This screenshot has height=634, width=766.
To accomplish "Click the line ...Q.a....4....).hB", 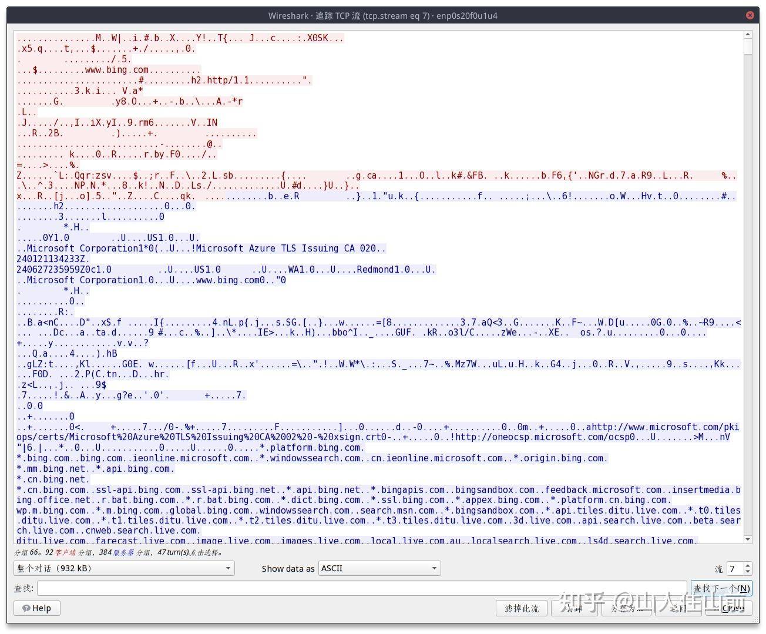I will (x=67, y=354).
